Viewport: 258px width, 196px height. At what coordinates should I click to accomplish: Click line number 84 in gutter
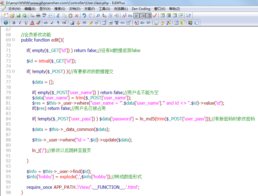pyautogui.click(x=8, y=119)
